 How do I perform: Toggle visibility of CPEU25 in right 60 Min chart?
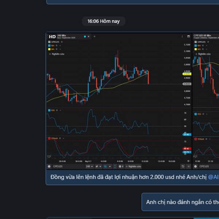[x=208, y=42]
